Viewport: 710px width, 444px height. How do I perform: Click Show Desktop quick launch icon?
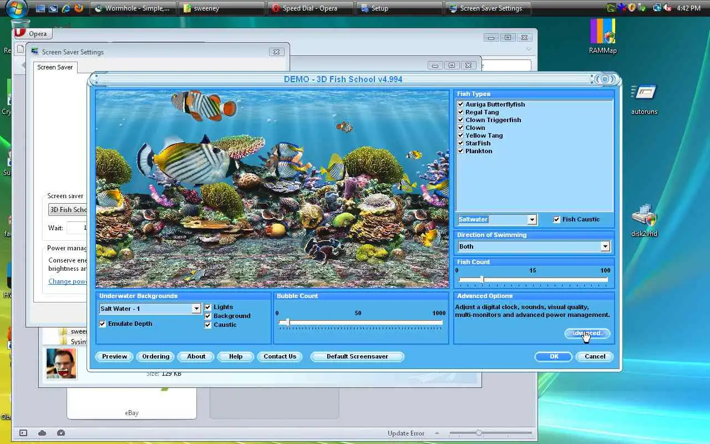pyautogui.click(x=40, y=8)
